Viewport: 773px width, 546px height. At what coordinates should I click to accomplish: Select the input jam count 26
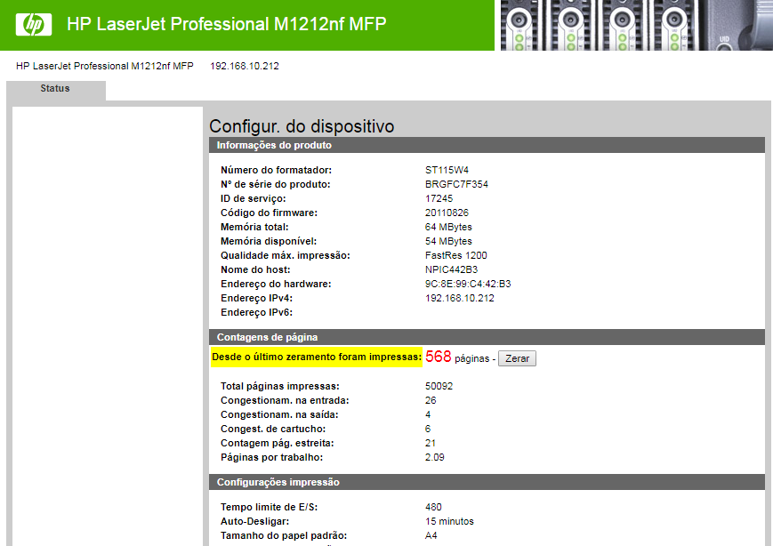[x=431, y=401]
